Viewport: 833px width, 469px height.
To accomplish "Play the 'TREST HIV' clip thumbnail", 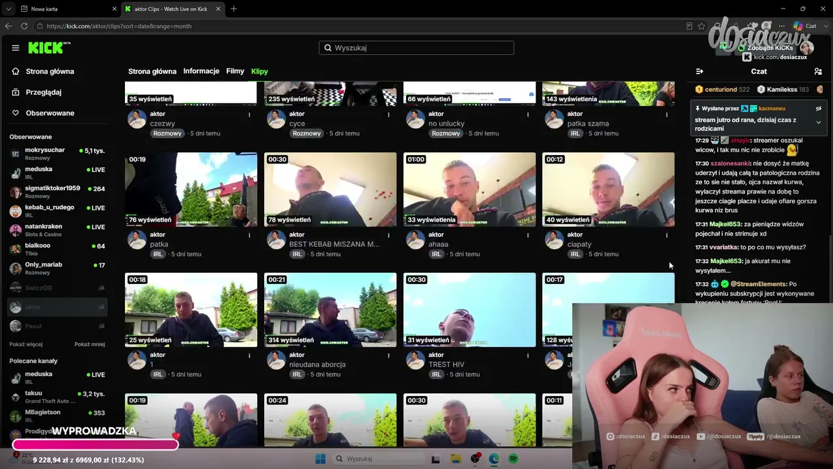I will point(469,310).
